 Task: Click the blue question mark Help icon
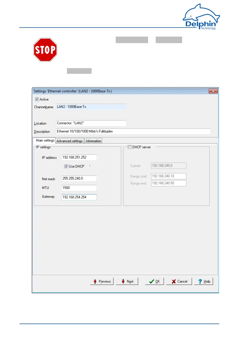click(200, 281)
